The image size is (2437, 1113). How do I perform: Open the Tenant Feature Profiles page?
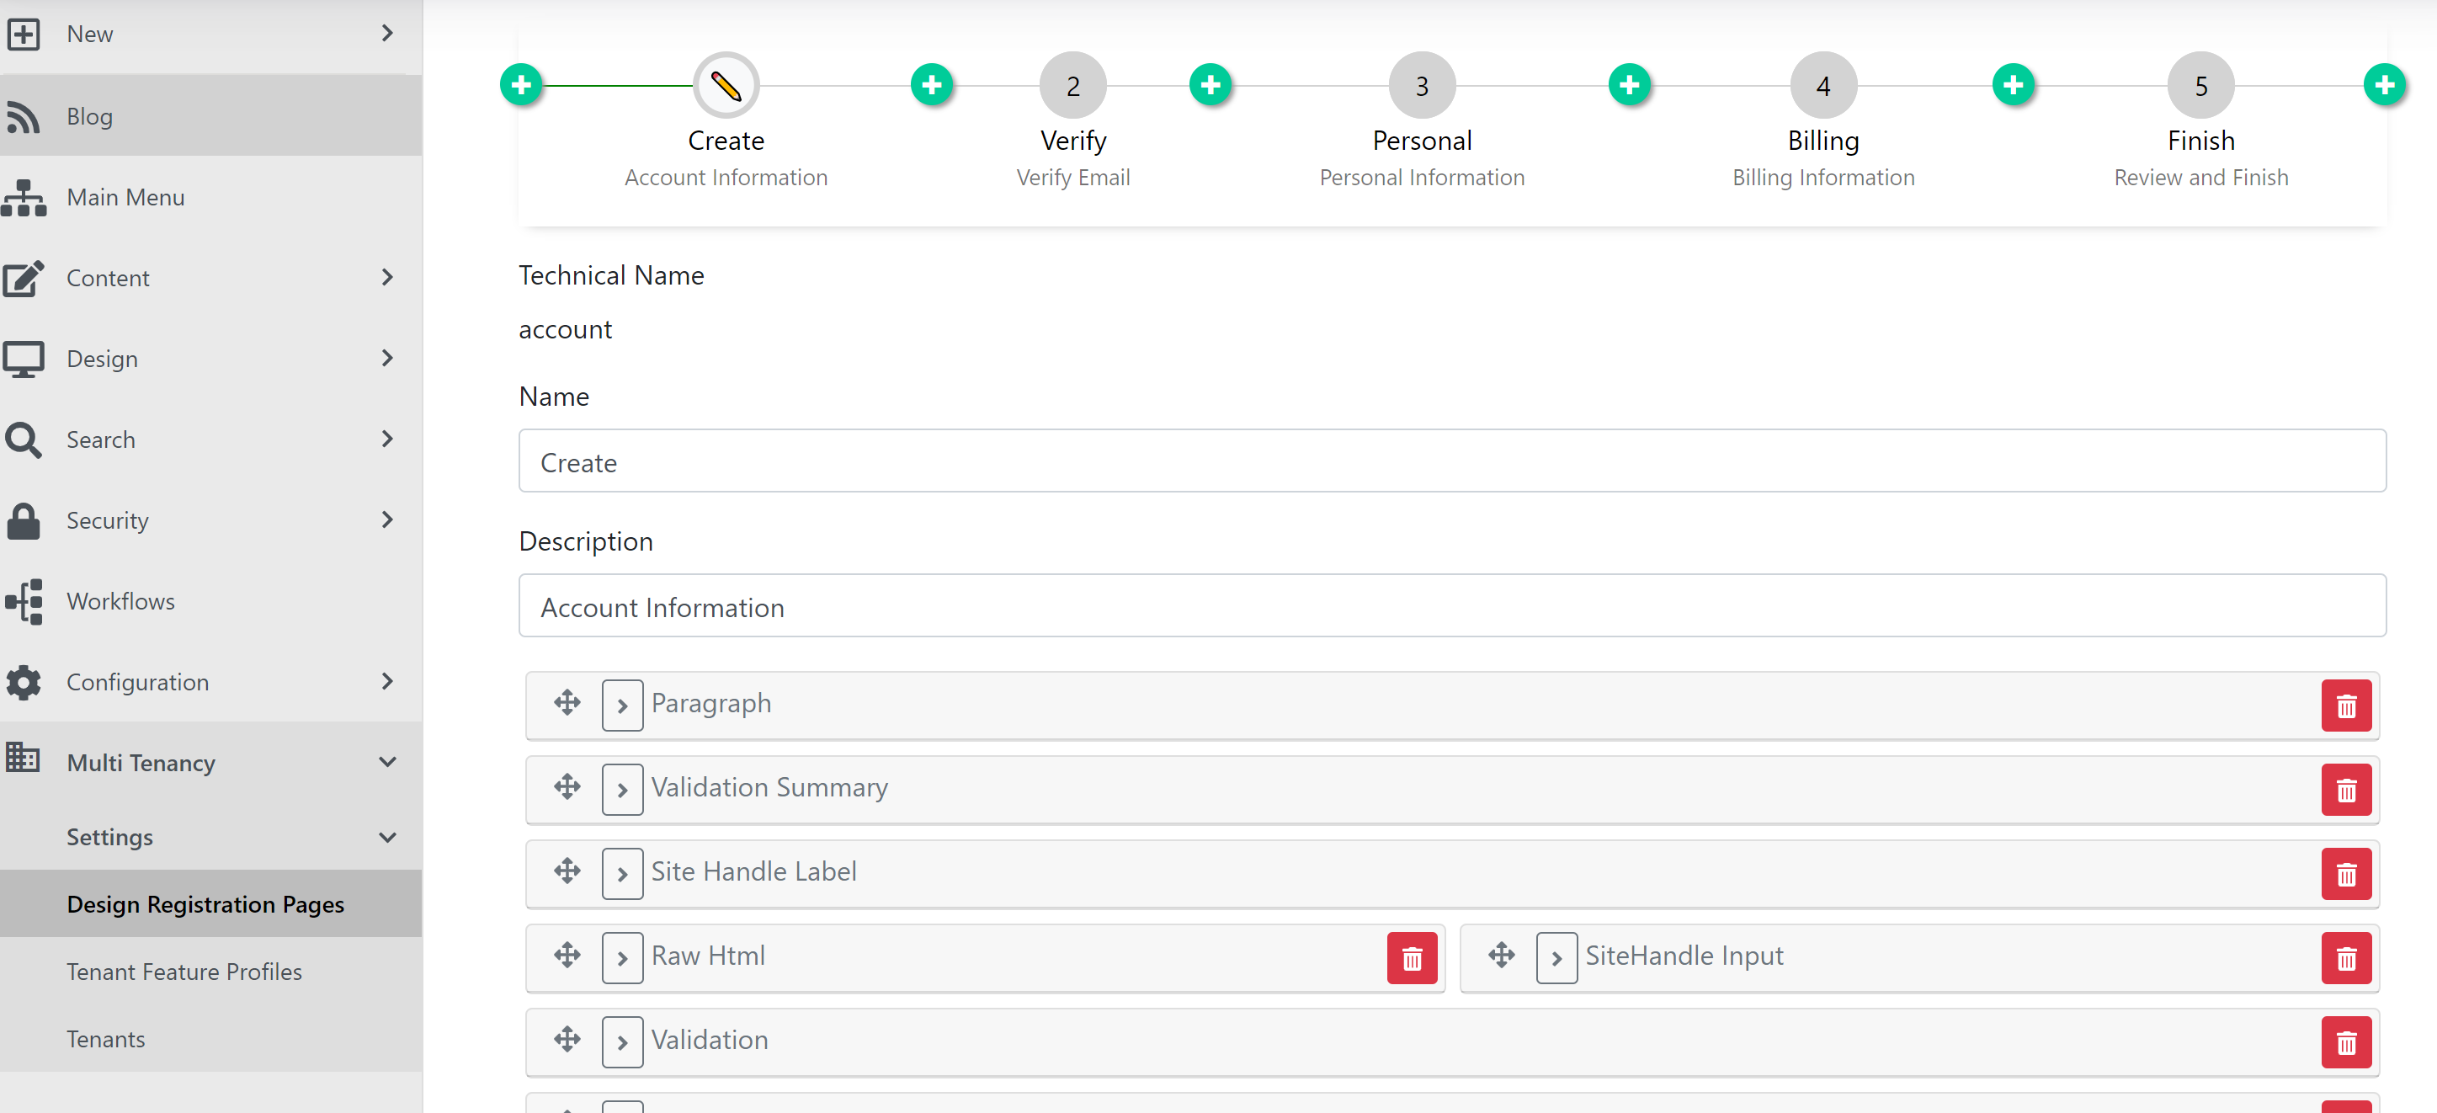(x=184, y=971)
